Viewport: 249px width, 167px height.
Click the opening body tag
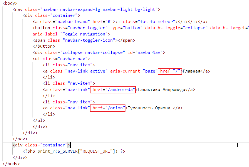[x=10, y=4]
